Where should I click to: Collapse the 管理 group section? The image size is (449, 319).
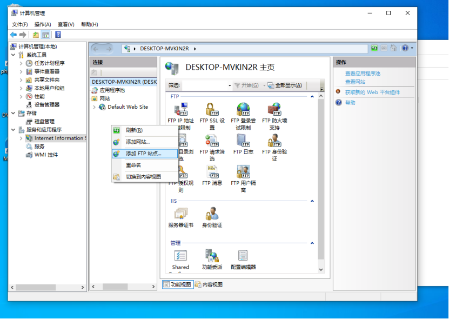[x=312, y=243]
